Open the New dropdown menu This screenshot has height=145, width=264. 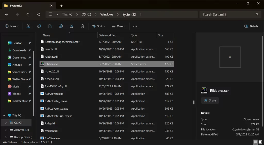click(x=12, y=26)
